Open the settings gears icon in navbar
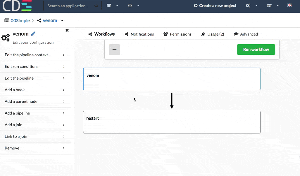Screen dimensions: 300x176 pos(248,6)
